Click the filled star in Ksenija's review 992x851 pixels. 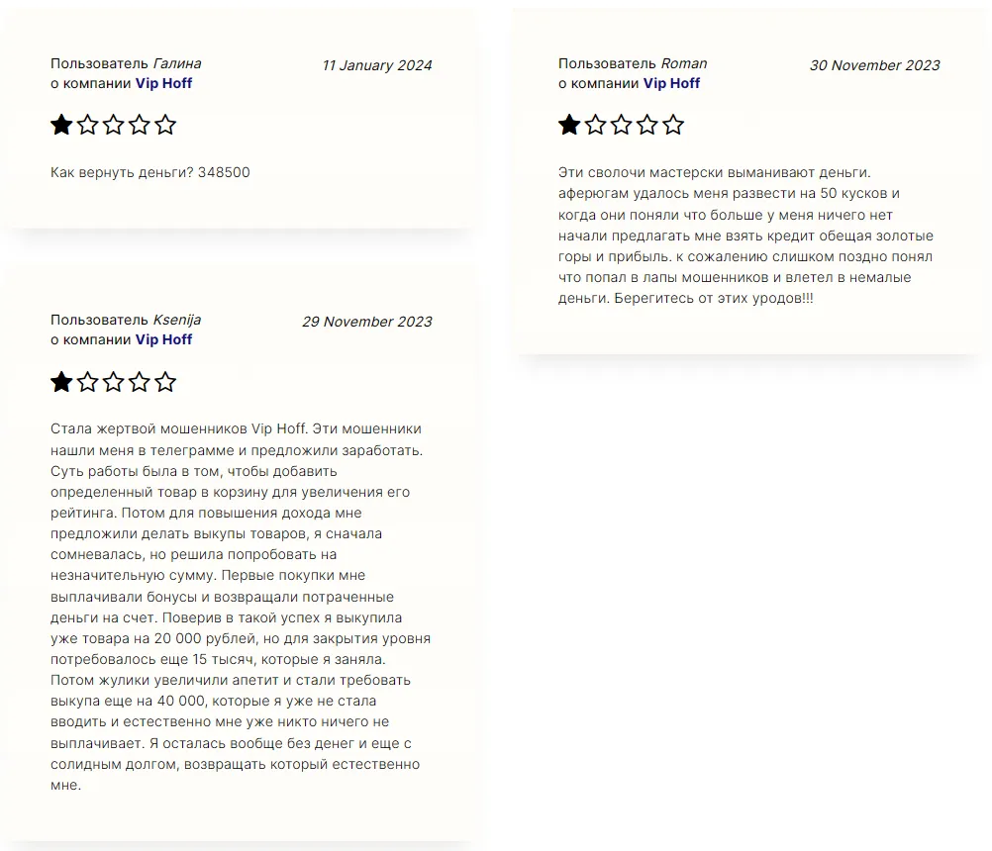click(x=61, y=382)
